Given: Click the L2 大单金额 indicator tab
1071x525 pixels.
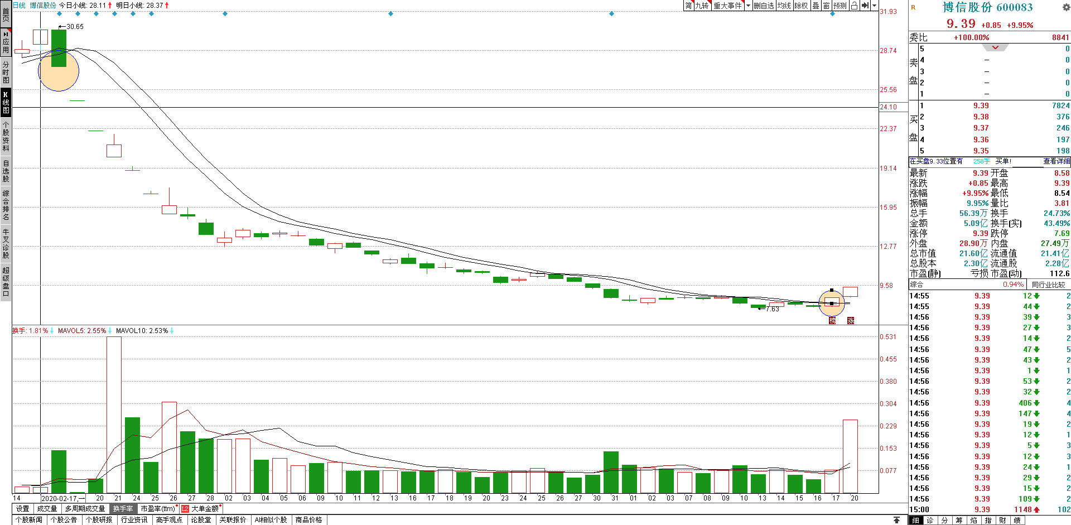Looking at the screenshot, I should pos(201,509).
